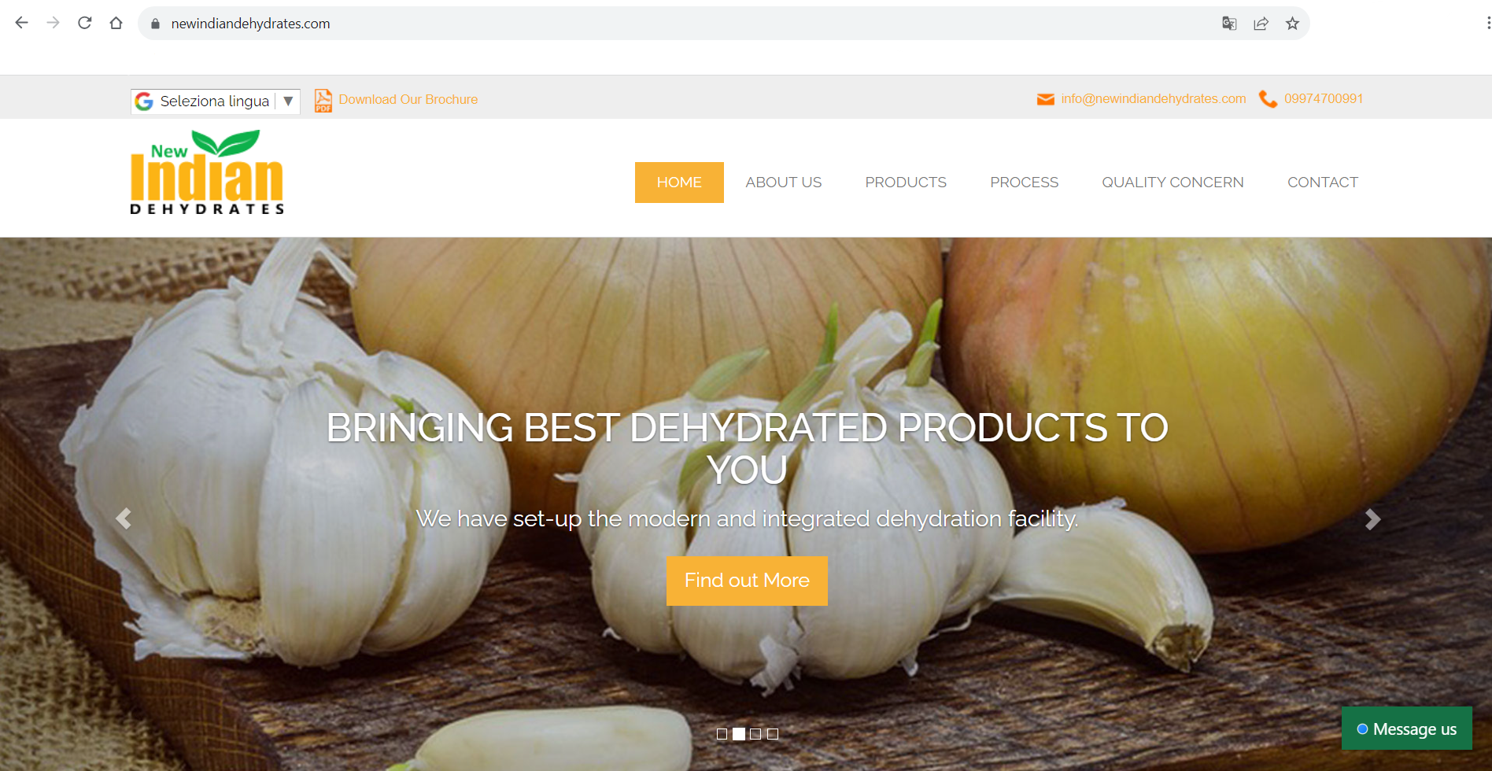
Task: Click the share page icon in address bar
Action: (x=1261, y=24)
